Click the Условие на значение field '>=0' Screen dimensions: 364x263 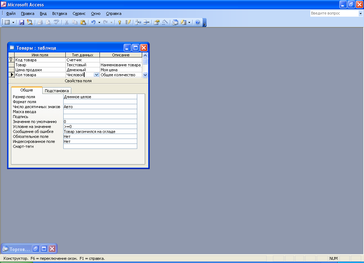coord(100,127)
